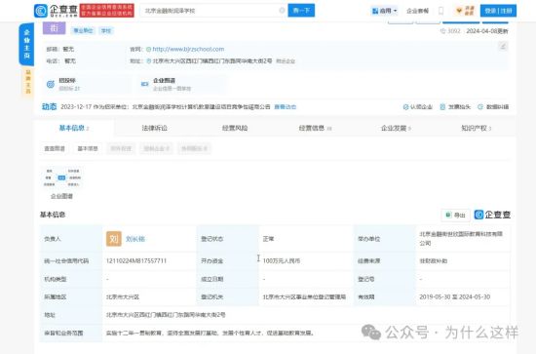Select the 北京市大兴区事业单位登记管理局 value
536x354 pixels.
pyautogui.click(x=304, y=296)
